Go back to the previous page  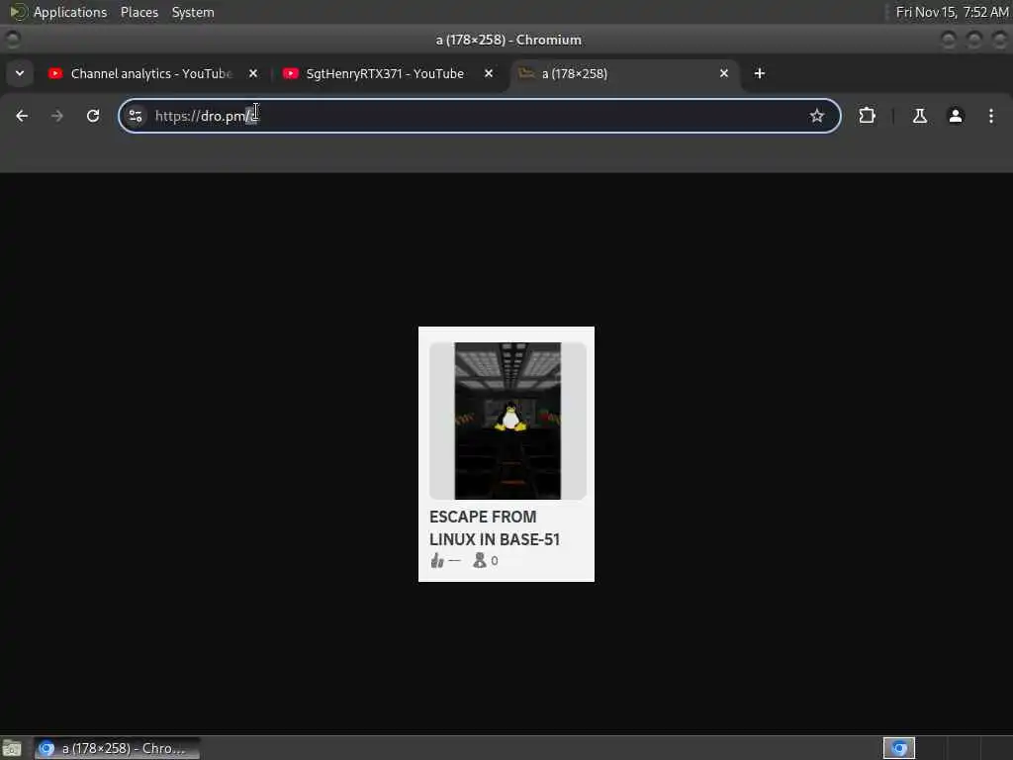click(x=22, y=116)
